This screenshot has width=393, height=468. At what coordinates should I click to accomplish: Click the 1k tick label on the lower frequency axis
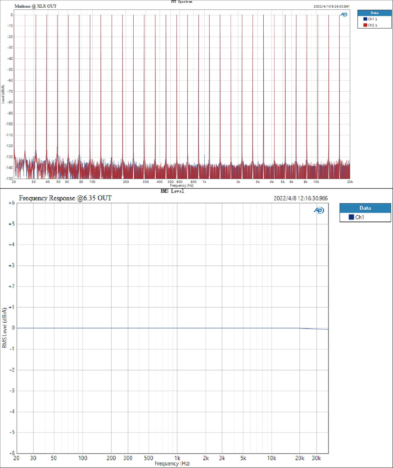click(x=177, y=458)
